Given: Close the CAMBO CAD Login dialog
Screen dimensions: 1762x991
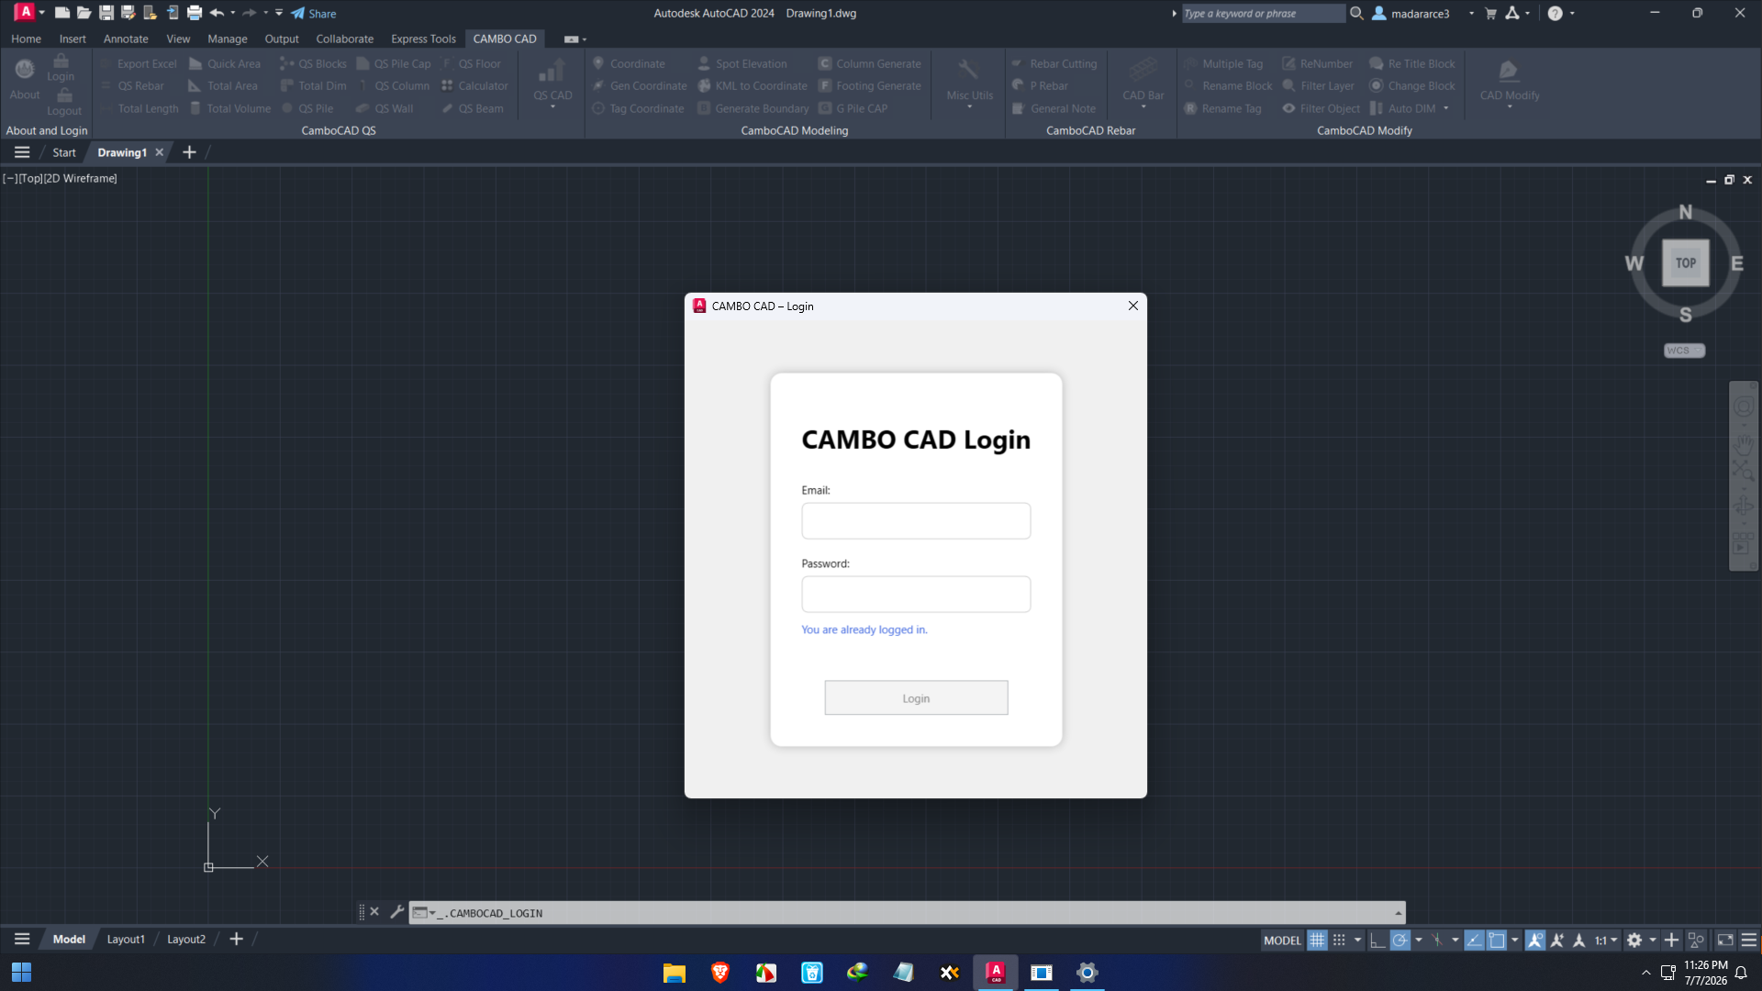Looking at the screenshot, I should pos(1133,306).
